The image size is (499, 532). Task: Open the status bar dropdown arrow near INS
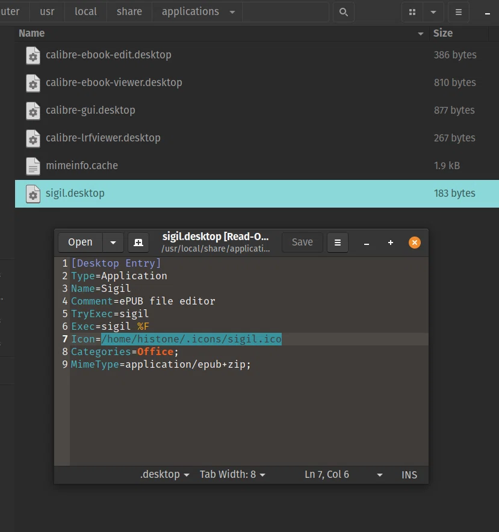pyautogui.click(x=379, y=475)
